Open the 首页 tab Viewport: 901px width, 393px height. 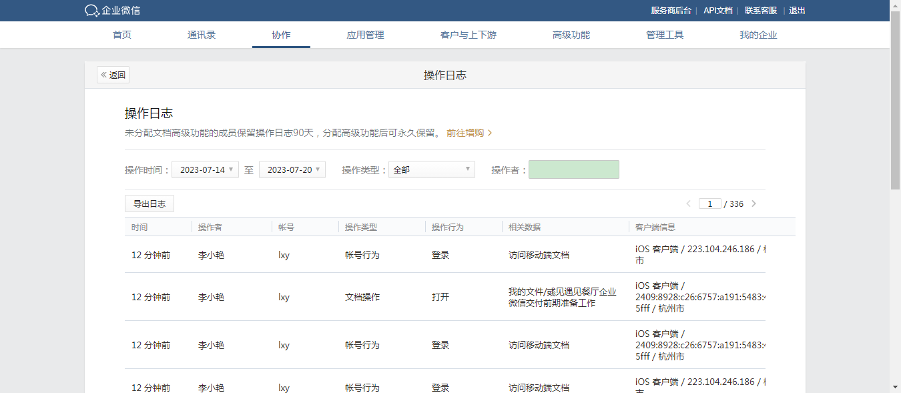tap(122, 35)
